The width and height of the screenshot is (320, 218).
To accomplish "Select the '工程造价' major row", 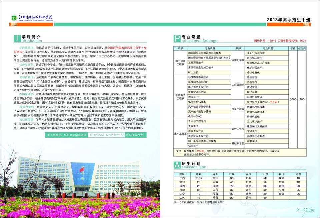I will pyautogui.click(x=209, y=126).
